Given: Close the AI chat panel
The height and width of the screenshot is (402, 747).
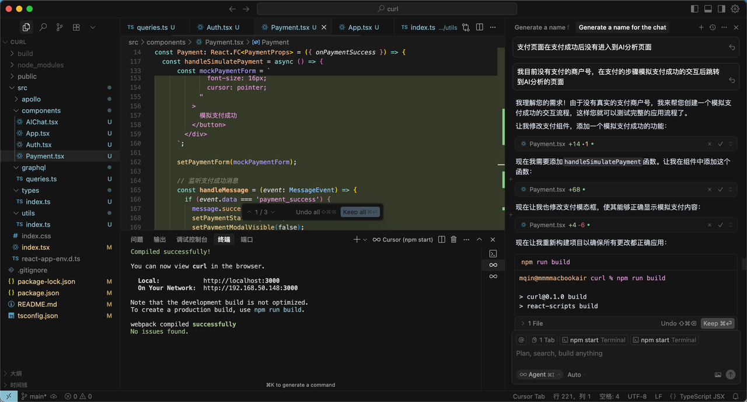Looking at the screenshot, I should coord(735,27).
